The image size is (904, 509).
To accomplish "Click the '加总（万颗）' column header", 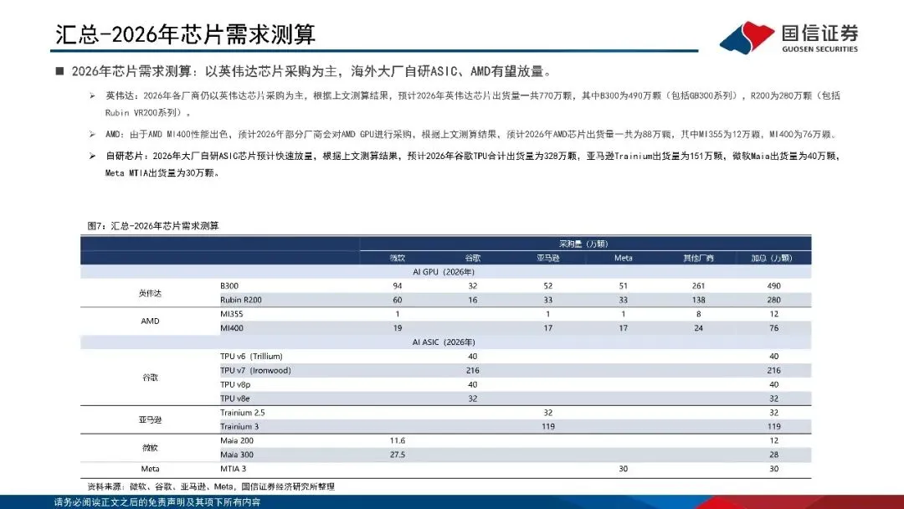I will (772, 258).
